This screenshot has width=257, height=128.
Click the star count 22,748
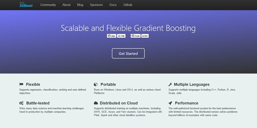121,36
